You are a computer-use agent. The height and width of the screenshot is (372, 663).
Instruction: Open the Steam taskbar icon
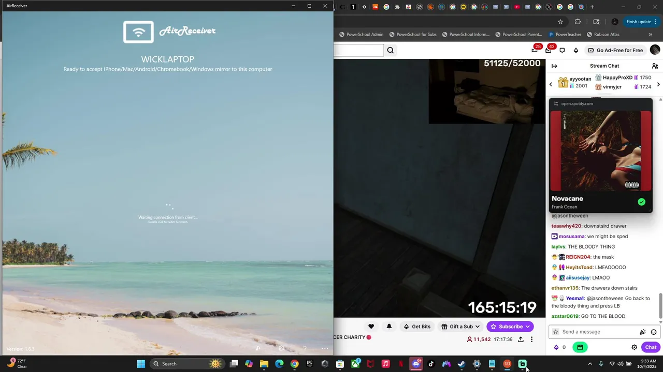461,364
